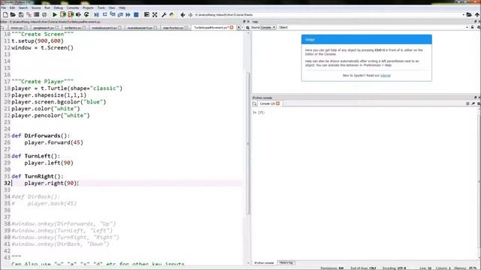Click the Step debug icon
Image resolution: width=481 pixels, height=270 pixels.
tap(105, 15)
